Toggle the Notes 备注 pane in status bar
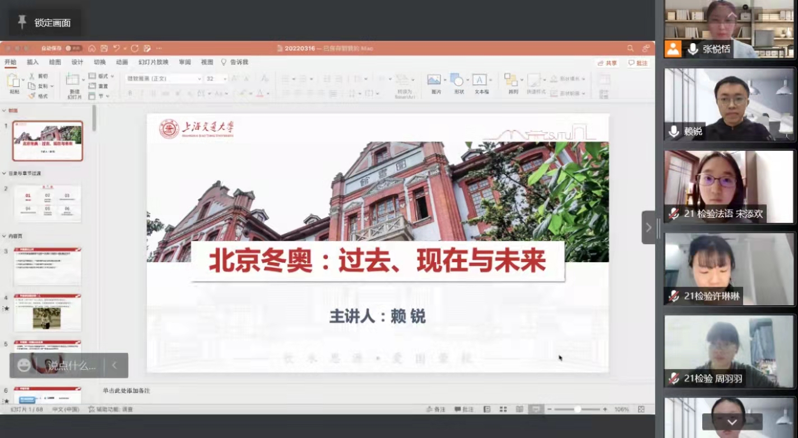Screen dimensions: 798x438 436,409
